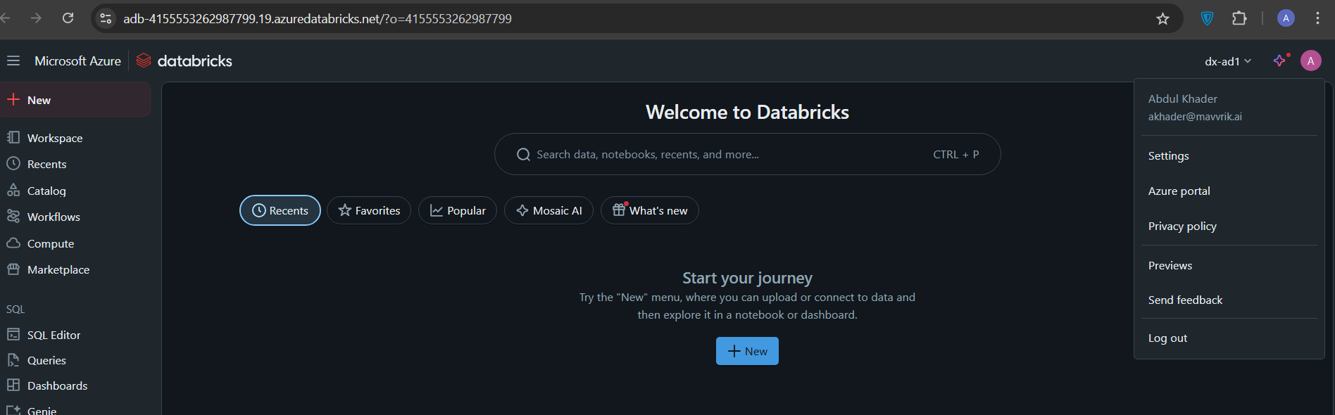Screen dimensions: 1335x415
Task: Choose Settings from the user menu
Action: pyautogui.click(x=1168, y=155)
